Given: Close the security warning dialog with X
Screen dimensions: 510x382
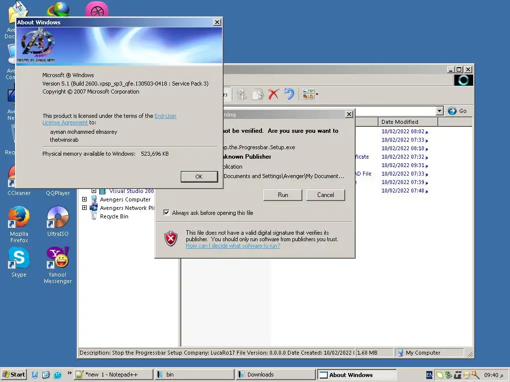Looking at the screenshot, I should (x=349, y=114).
